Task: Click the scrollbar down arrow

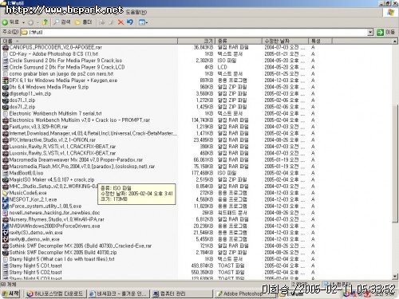Action: pyautogui.click(x=395, y=277)
